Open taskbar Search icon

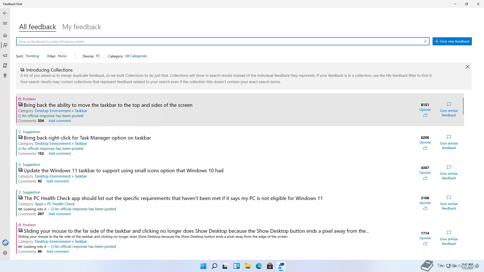215,266
